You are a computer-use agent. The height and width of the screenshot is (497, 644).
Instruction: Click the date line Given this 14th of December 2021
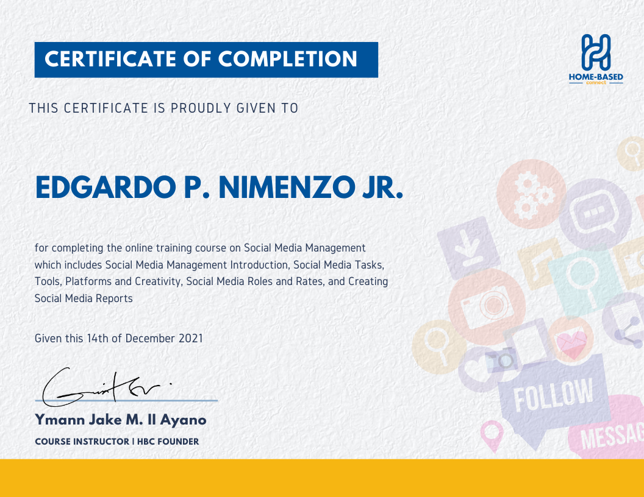[119, 338]
